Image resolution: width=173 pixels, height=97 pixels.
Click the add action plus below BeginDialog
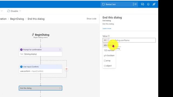pos(41,43)
